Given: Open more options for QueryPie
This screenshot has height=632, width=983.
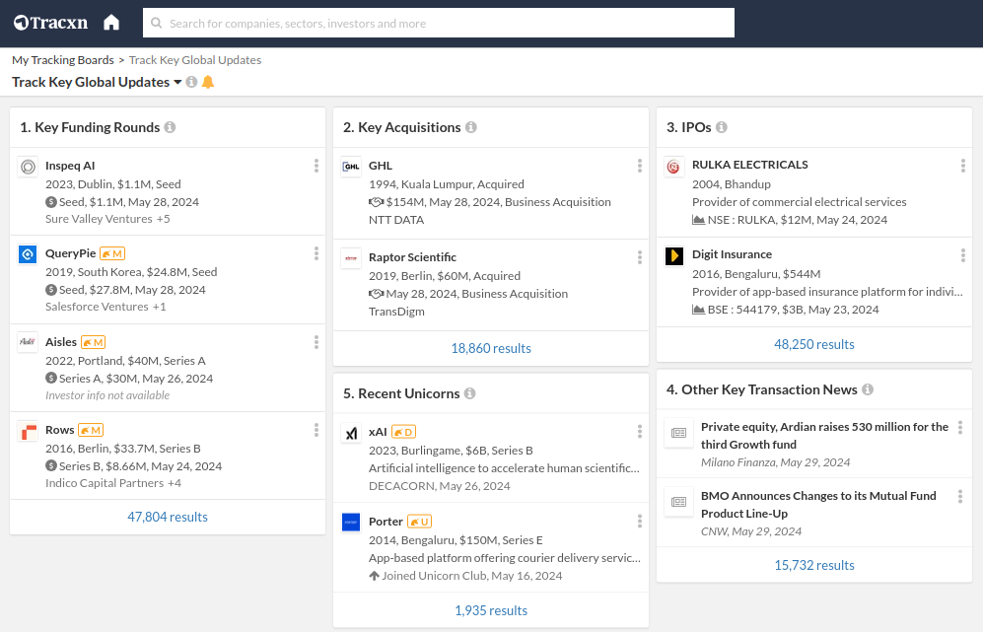Looking at the screenshot, I should 316,253.
